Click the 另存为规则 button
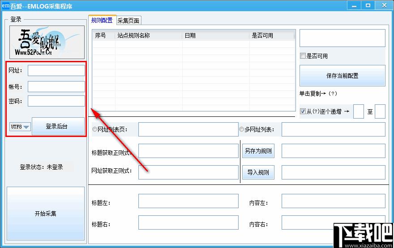The height and width of the screenshot is (248, 394). tap(258, 151)
